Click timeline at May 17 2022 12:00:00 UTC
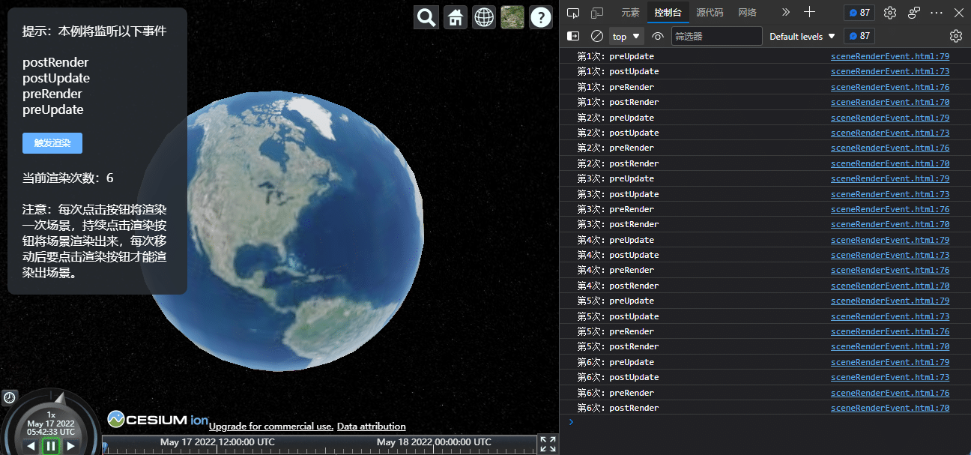This screenshot has height=455, width=971. [217, 442]
